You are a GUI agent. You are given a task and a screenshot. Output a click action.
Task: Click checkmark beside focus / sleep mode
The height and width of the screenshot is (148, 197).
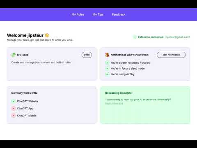[107, 68]
